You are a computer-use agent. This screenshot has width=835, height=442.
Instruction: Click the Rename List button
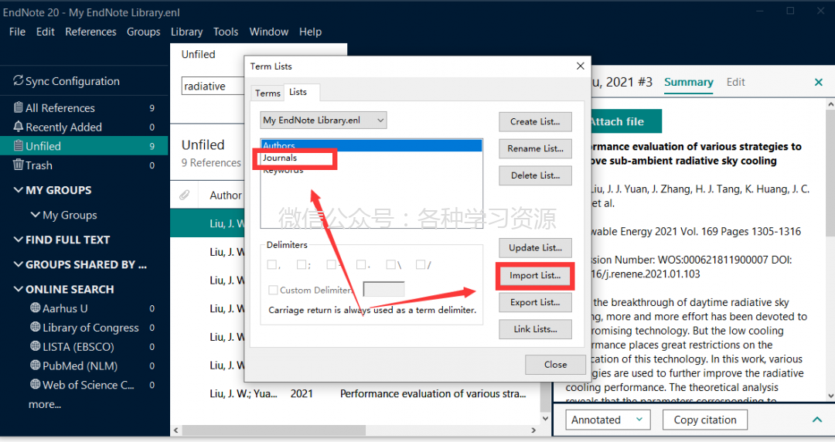click(535, 148)
